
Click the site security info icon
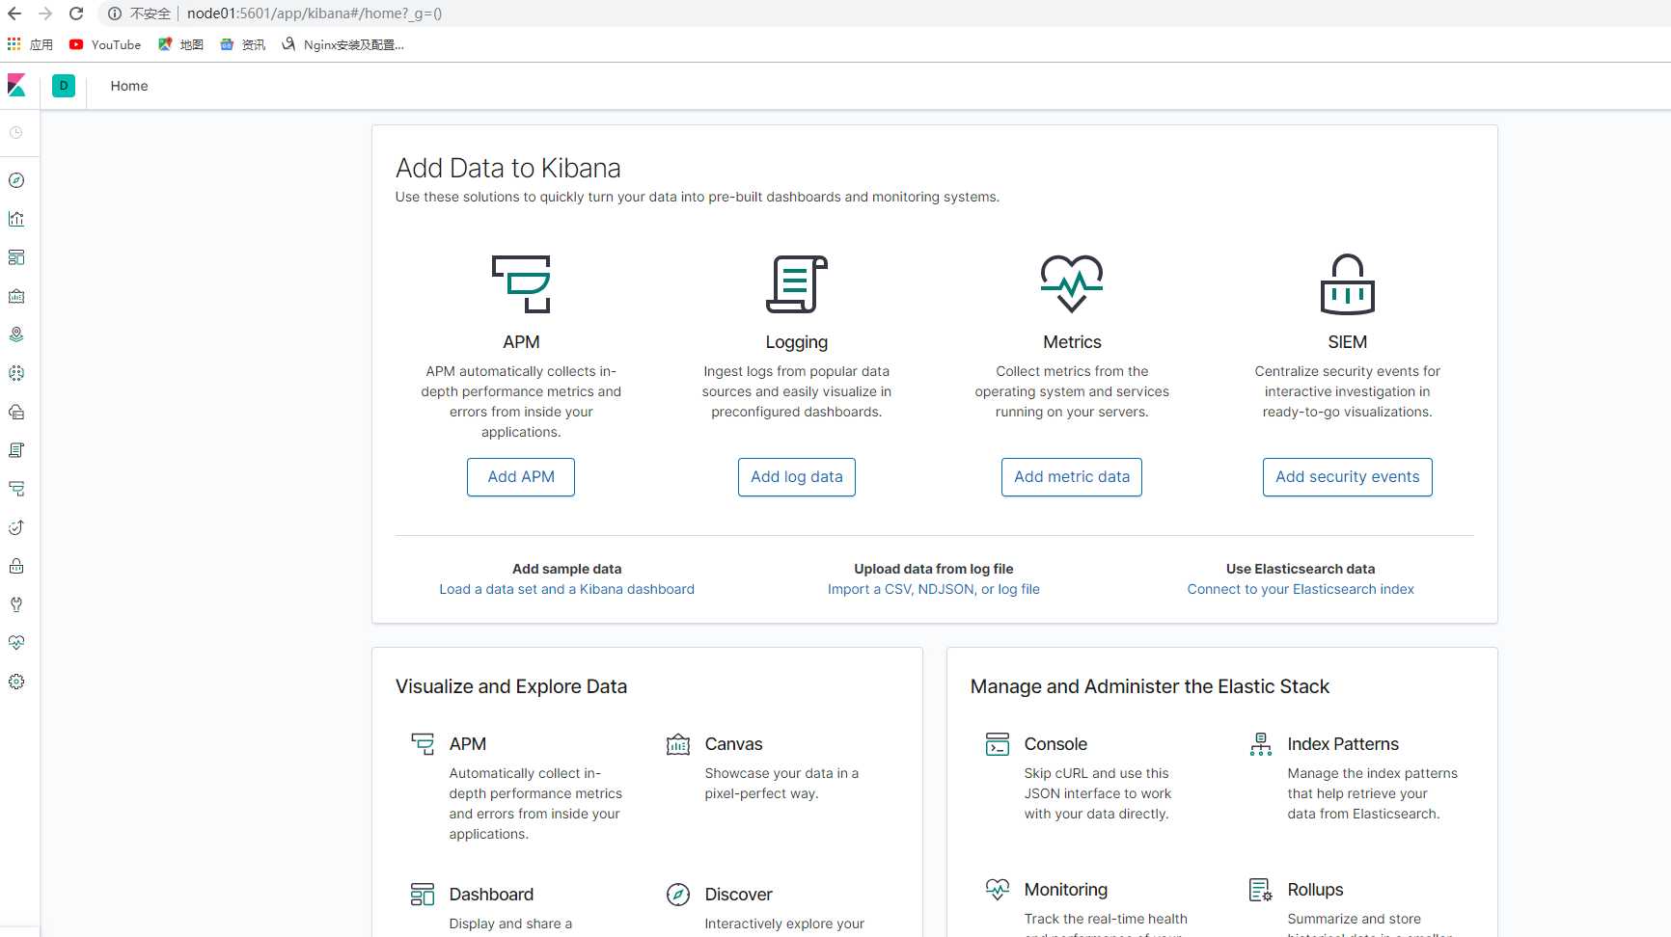pyautogui.click(x=115, y=13)
